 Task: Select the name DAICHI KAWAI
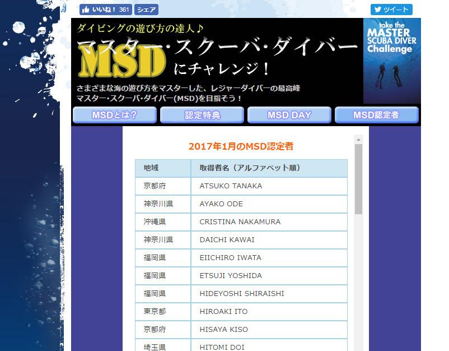tap(227, 240)
